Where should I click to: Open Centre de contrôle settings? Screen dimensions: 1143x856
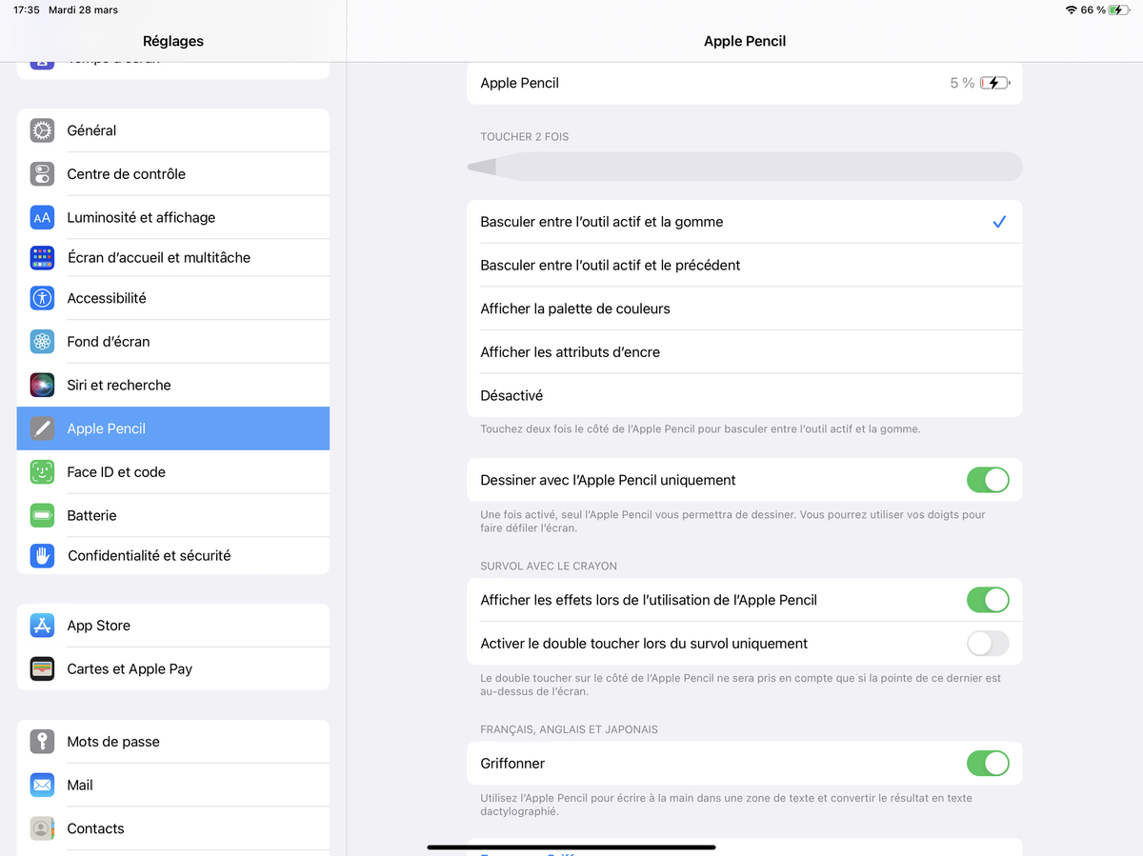173,174
